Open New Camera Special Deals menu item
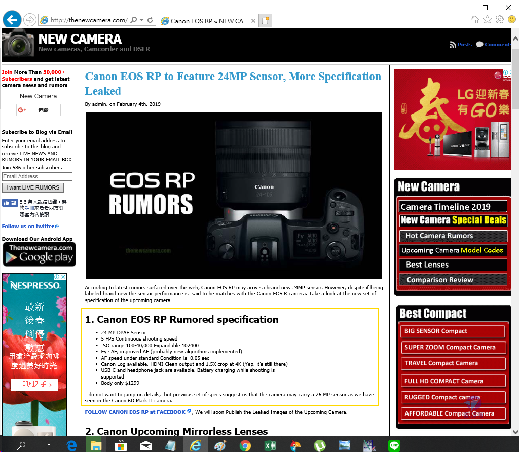This screenshot has height=452, width=519. pos(454,220)
